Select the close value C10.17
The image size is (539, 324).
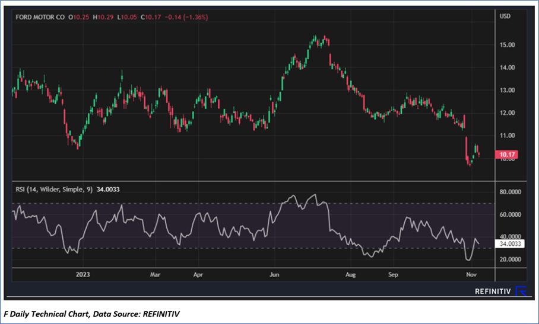pos(151,17)
